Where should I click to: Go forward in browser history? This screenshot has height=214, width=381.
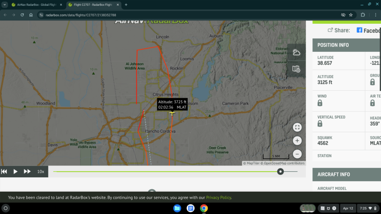pos(14,15)
